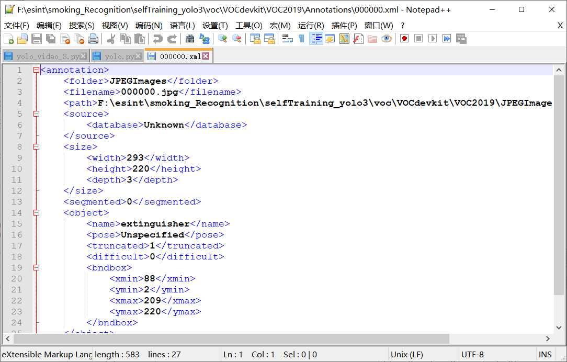Open the 宏(M) menu
The height and width of the screenshot is (362, 567).
click(x=280, y=25)
